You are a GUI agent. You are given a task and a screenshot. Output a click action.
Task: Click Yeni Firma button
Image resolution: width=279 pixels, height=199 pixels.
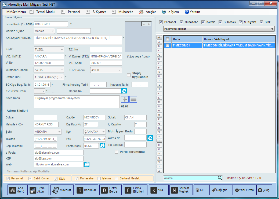point(244,190)
